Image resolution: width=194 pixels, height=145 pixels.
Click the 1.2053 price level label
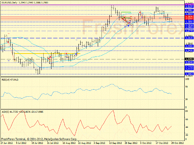[x=189, y=74]
